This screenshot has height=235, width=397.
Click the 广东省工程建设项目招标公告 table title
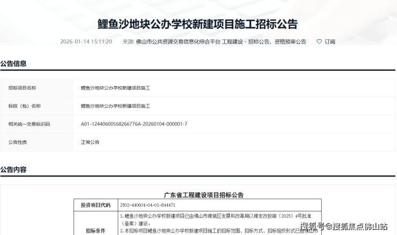(x=200, y=195)
